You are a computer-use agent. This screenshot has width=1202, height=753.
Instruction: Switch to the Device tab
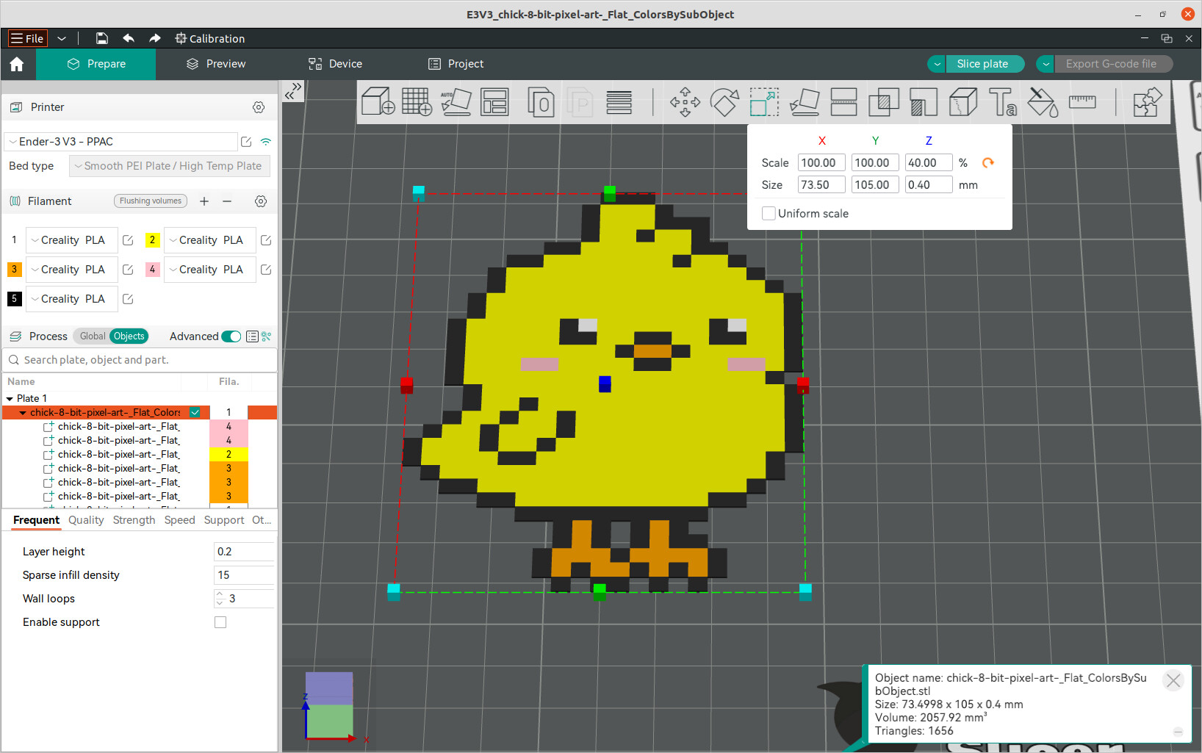tap(336, 64)
